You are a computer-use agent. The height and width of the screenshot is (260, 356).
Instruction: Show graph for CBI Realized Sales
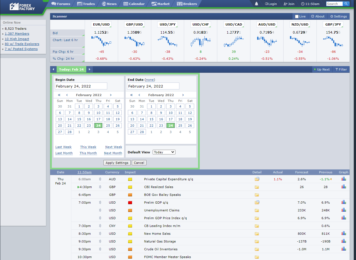[344, 187]
